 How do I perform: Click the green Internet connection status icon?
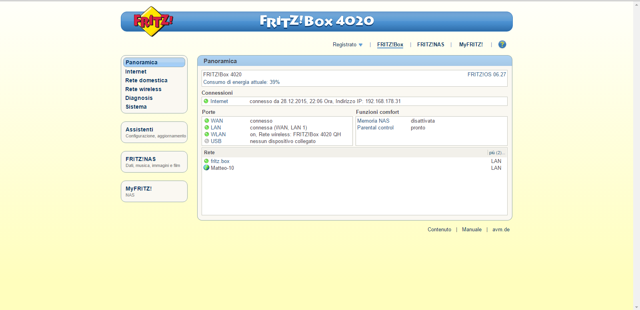[x=206, y=101]
